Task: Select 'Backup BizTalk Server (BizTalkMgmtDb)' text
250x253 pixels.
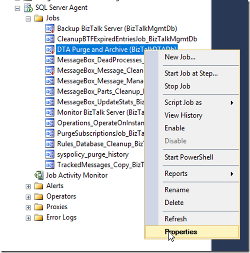Action: click(117, 29)
